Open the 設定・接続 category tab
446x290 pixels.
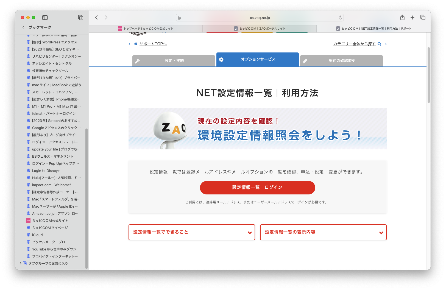[x=174, y=61]
